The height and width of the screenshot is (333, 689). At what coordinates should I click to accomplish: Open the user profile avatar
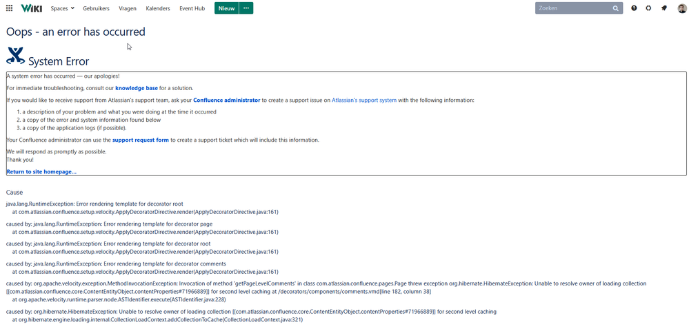pyautogui.click(x=681, y=8)
